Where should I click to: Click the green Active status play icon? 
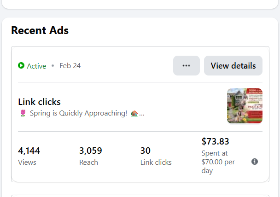coord(21,66)
